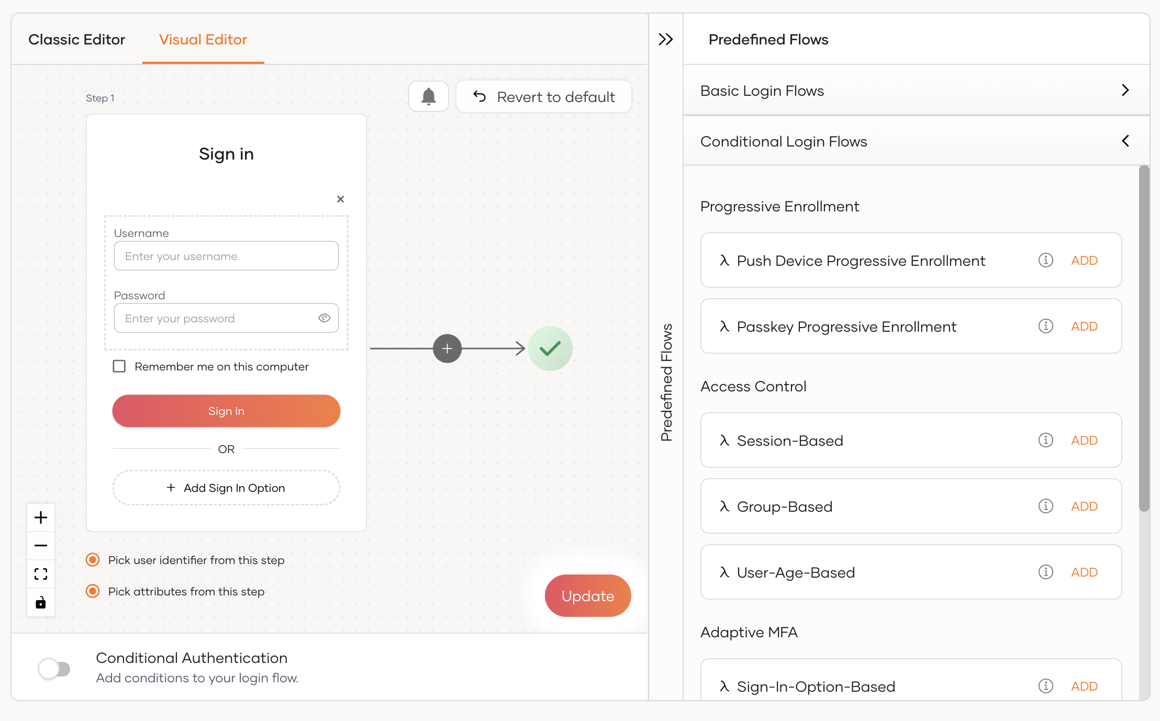The height and width of the screenshot is (721, 1160).
Task: Show info for Push Device Progressive Enrollment
Action: (1045, 260)
